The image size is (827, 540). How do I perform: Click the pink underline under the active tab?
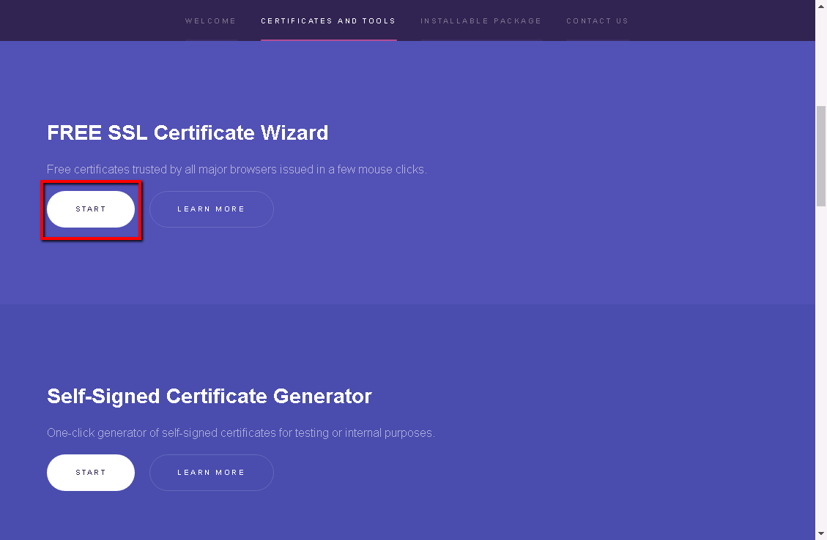[328, 40]
